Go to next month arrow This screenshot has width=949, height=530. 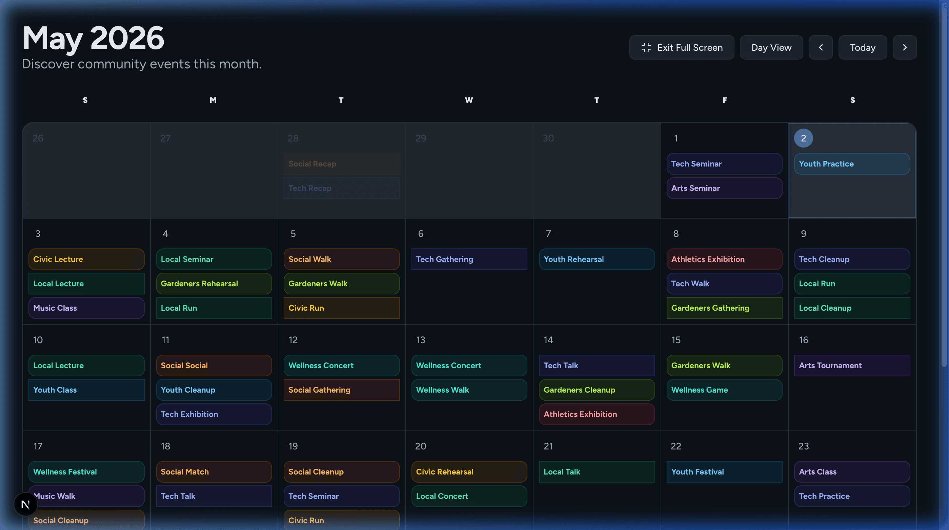click(904, 47)
